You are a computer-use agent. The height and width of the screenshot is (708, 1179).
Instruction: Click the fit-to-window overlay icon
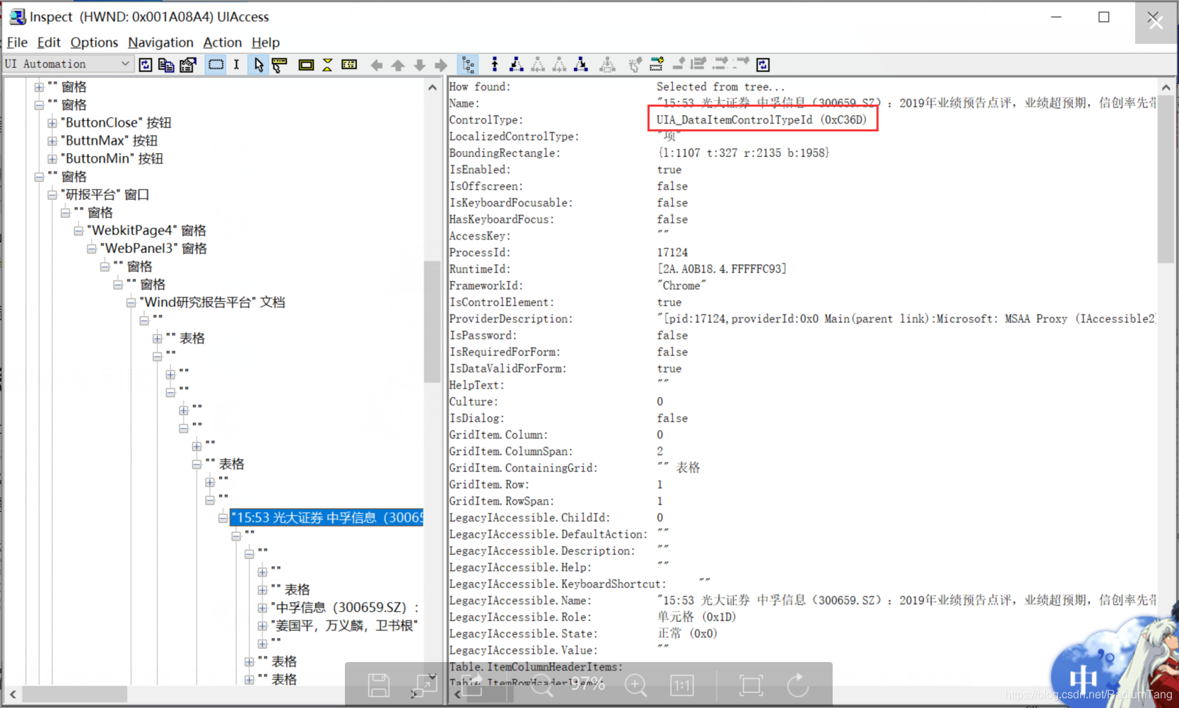[751, 685]
